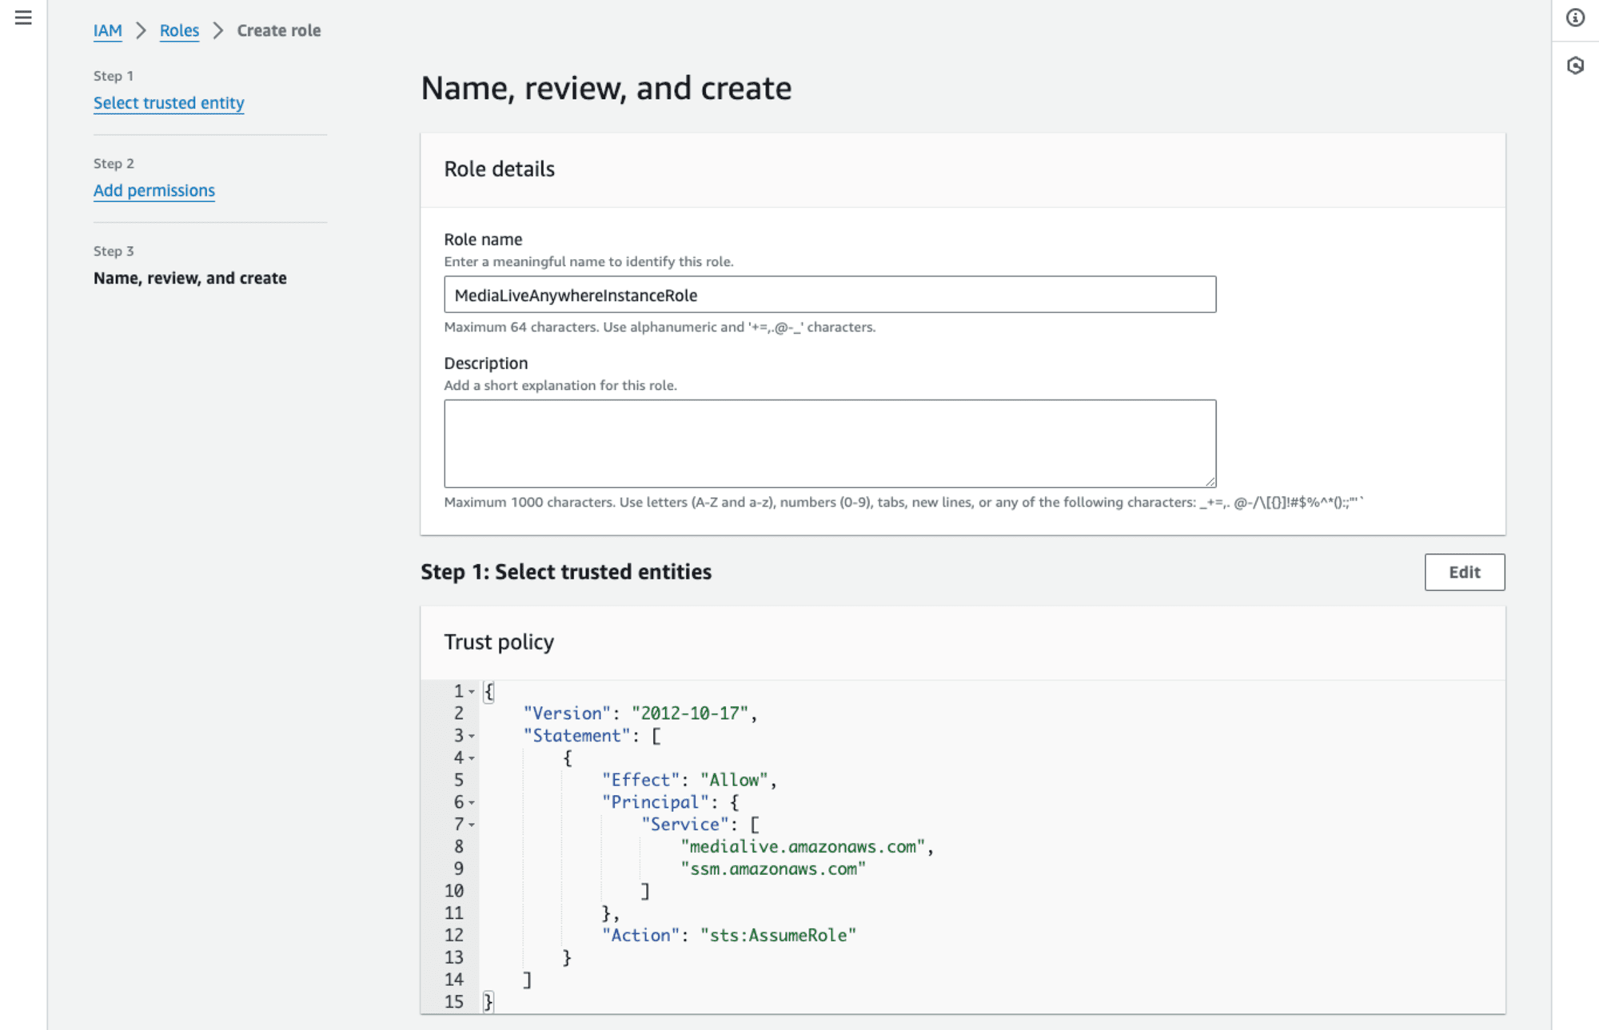
Task: Collapse the Principal block fold arrow
Action: (x=472, y=802)
